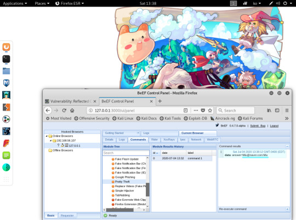Open the Details sub-tab
Viewport: 296px width, 220px height.
coord(109,140)
